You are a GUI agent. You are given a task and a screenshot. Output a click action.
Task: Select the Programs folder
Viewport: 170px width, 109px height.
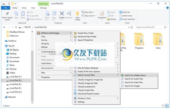point(139,41)
